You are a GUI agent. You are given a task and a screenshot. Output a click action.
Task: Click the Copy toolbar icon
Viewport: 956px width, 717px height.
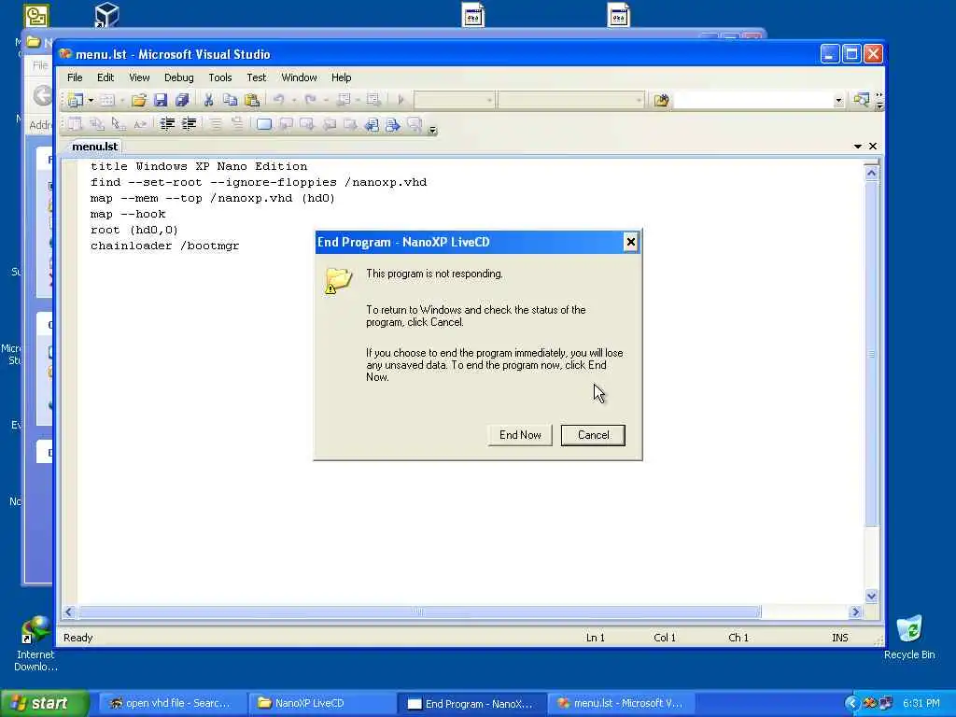point(230,100)
